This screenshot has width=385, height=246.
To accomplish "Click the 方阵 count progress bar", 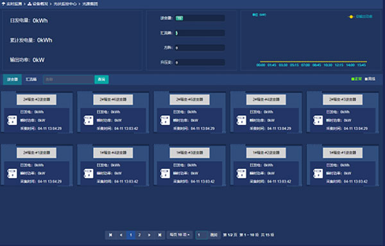I will coord(200,48).
